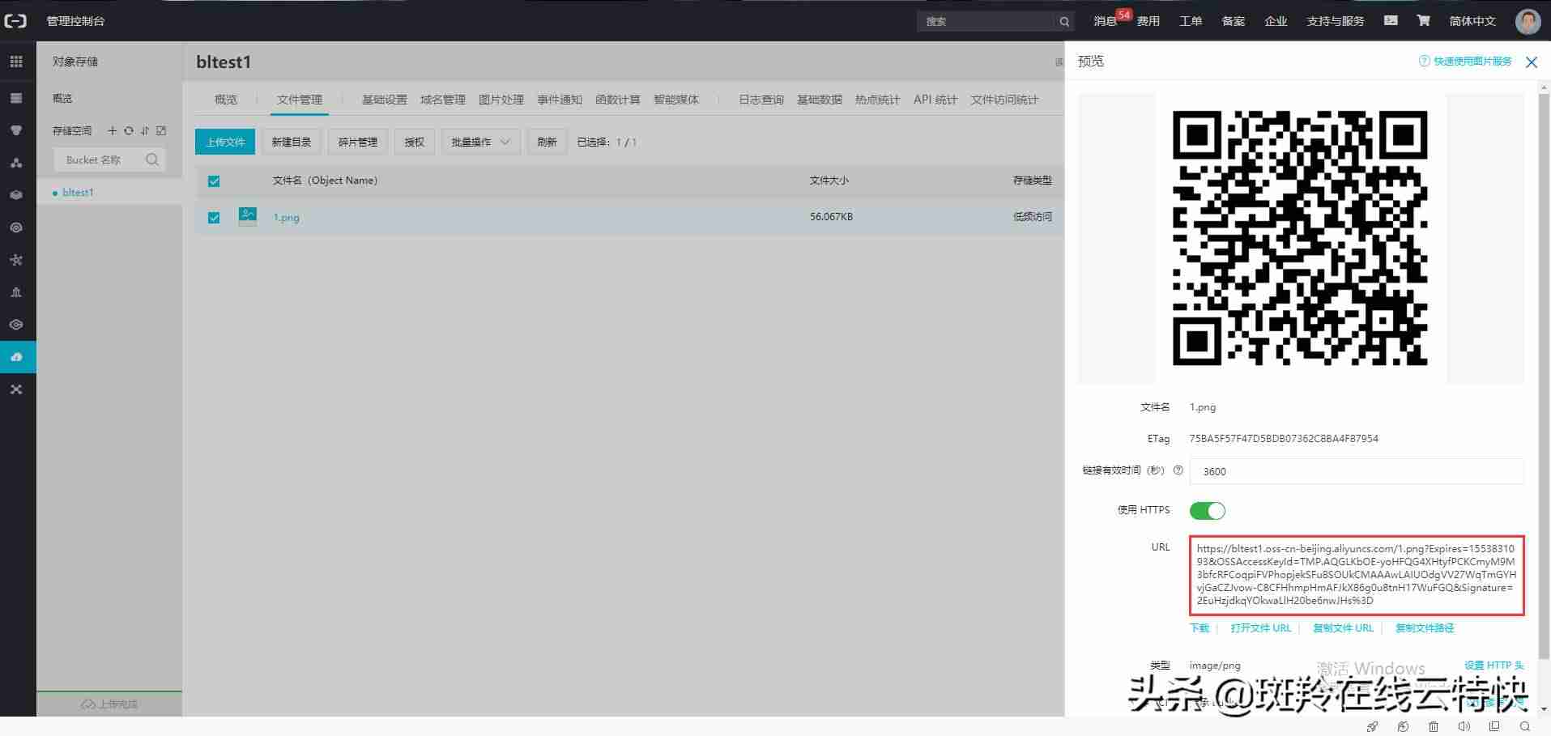Open the 函数计算 tab
The image size is (1551, 736).
pos(618,100)
